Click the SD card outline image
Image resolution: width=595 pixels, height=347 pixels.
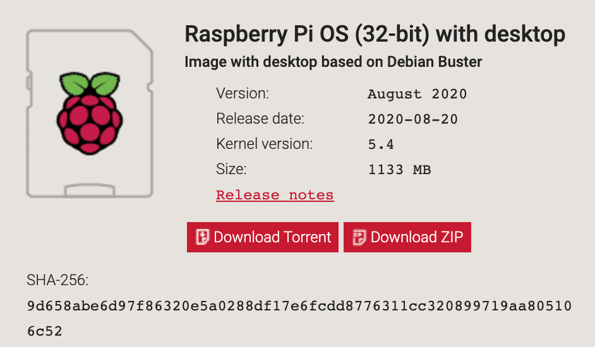coord(90,114)
